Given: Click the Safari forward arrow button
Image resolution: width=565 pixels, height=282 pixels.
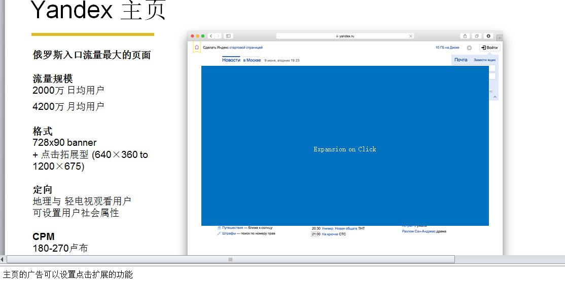Looking at the screenshot, I should (218, 36).
